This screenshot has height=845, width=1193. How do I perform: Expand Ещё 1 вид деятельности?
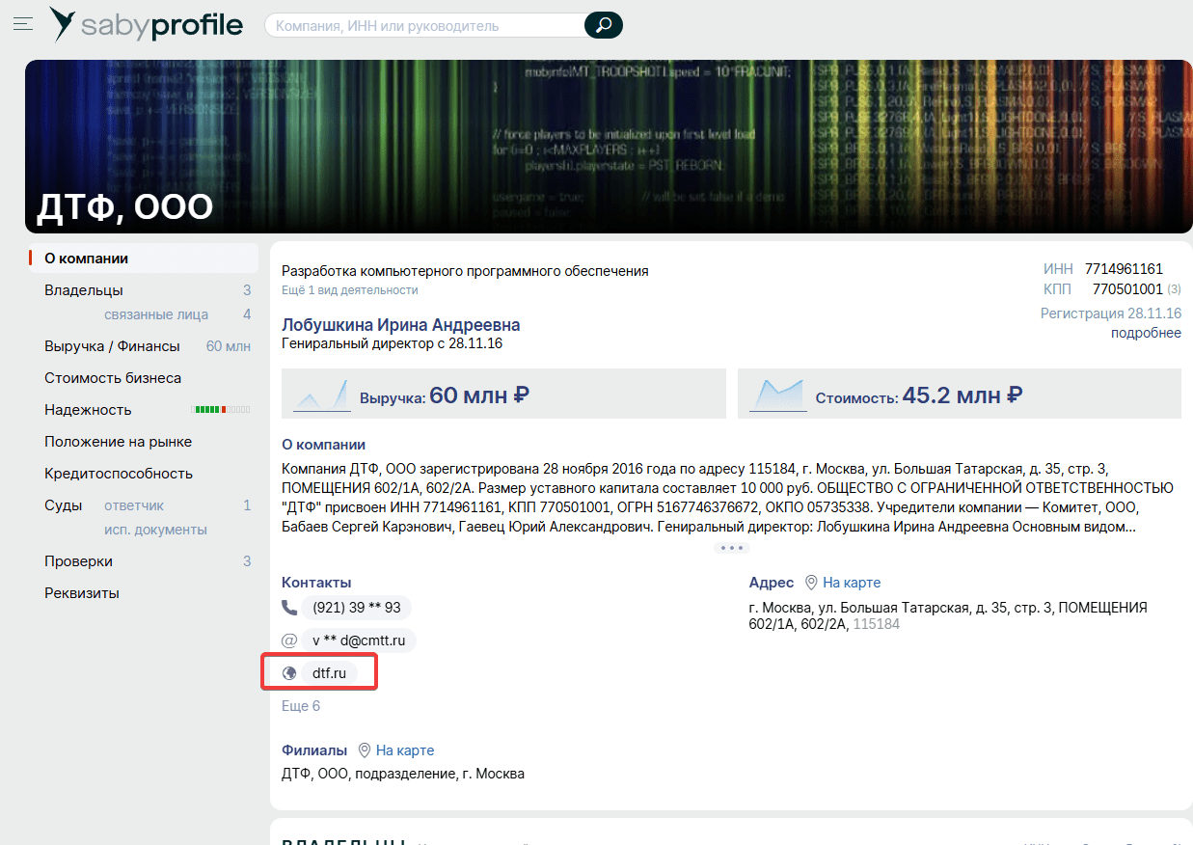coord(350,289)
